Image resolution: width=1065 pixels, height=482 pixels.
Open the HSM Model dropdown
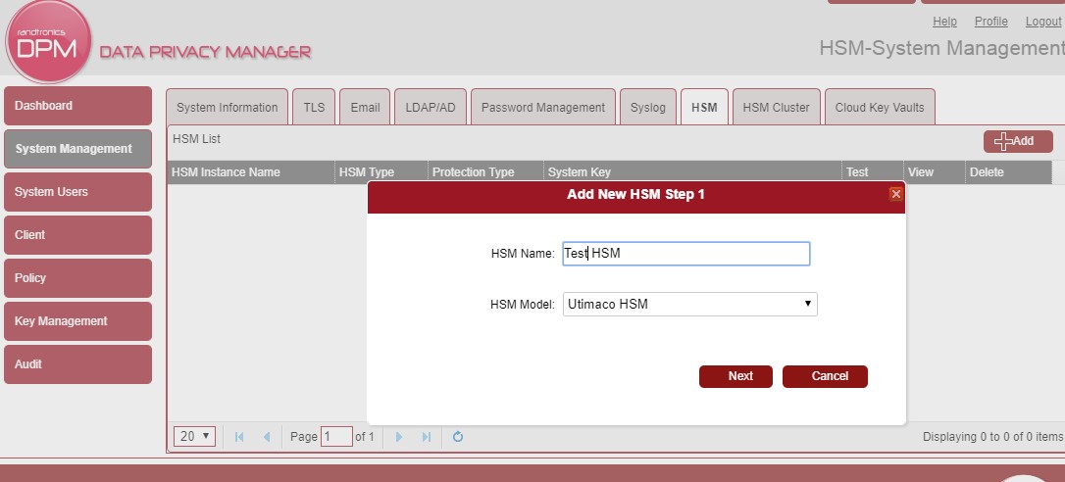[690, 304]
